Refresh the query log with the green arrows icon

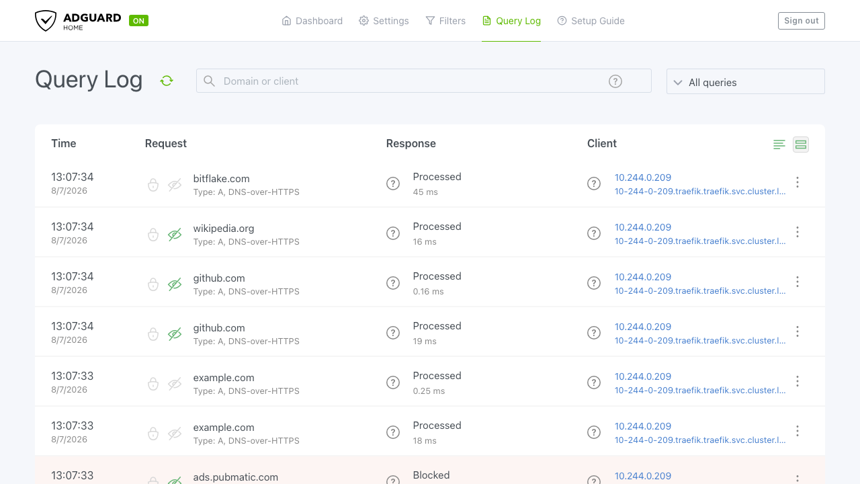click(167, 81)
